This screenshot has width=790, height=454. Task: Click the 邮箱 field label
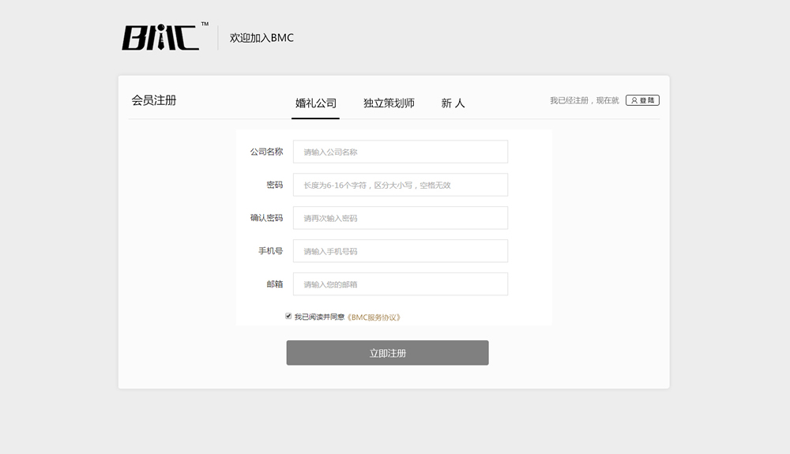coord(274,284)
